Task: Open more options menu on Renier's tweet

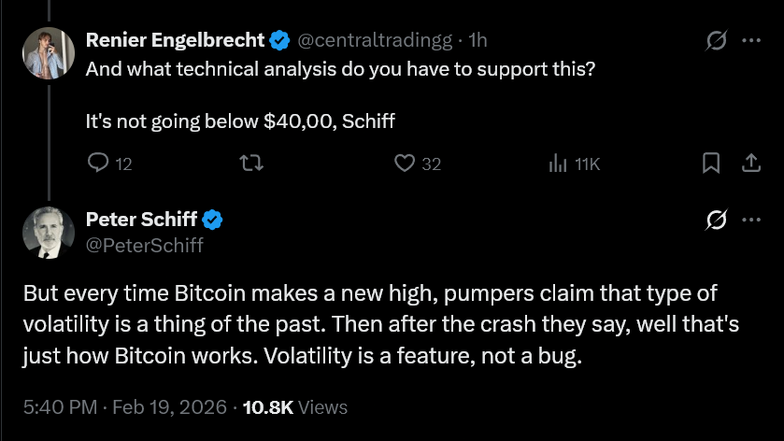Action: point(750,40)
